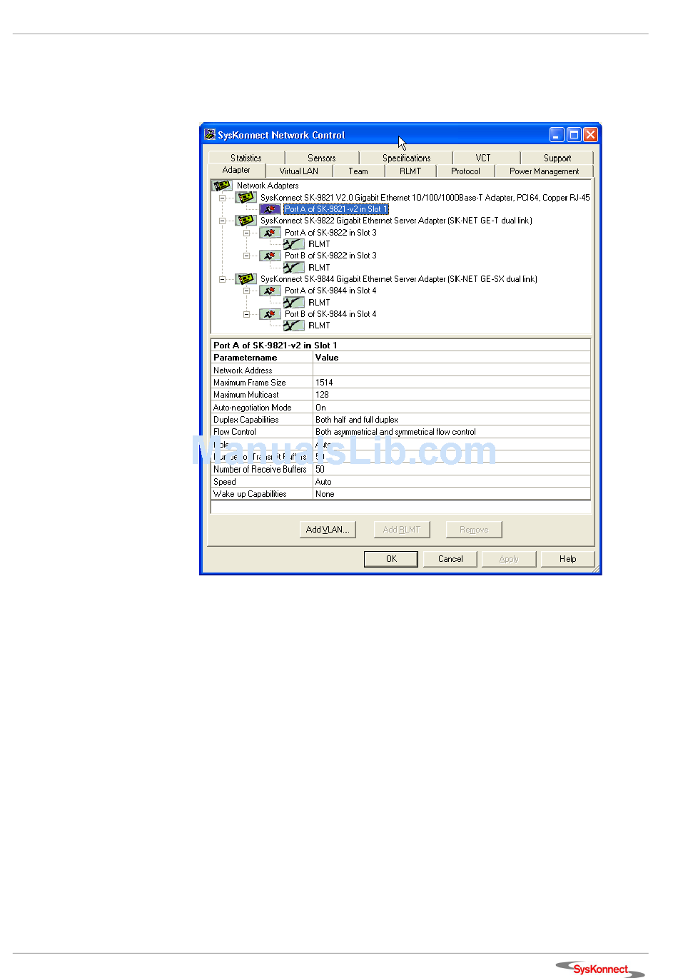Click port icon for Port A of SK-9822

coord(270,233)
